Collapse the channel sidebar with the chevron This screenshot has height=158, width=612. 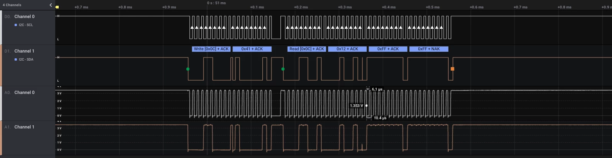pyautogui.click(x=51, y=5)
